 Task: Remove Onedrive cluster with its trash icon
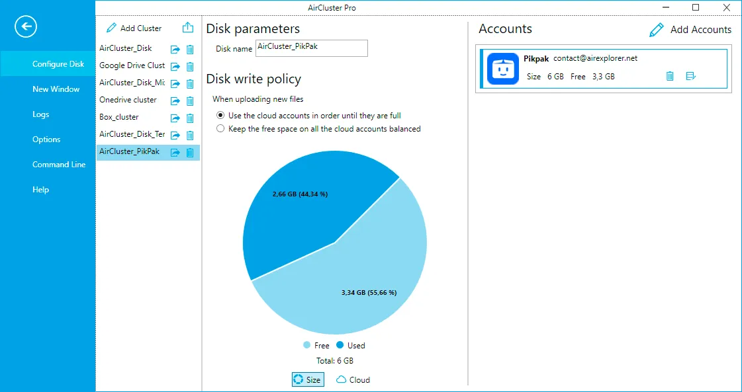[190, 100]
